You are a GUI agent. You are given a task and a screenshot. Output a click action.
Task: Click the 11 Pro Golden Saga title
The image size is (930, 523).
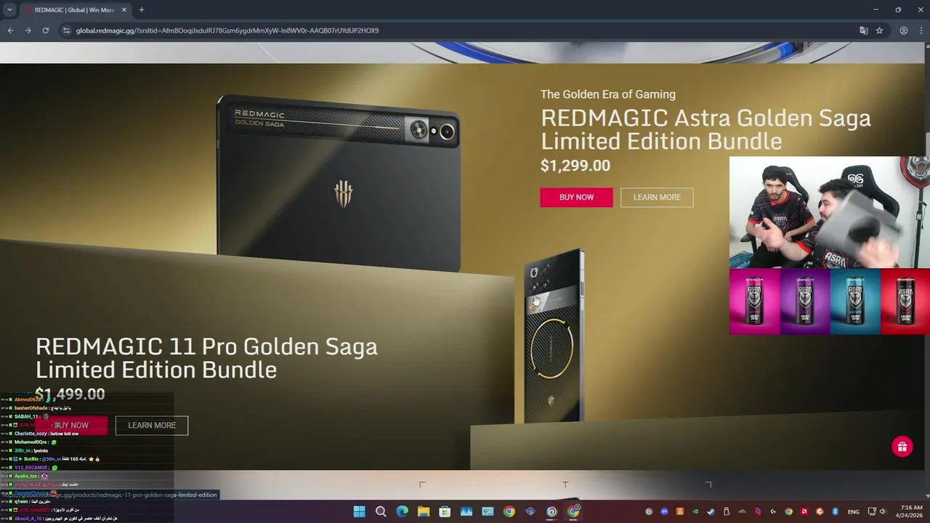206,358
